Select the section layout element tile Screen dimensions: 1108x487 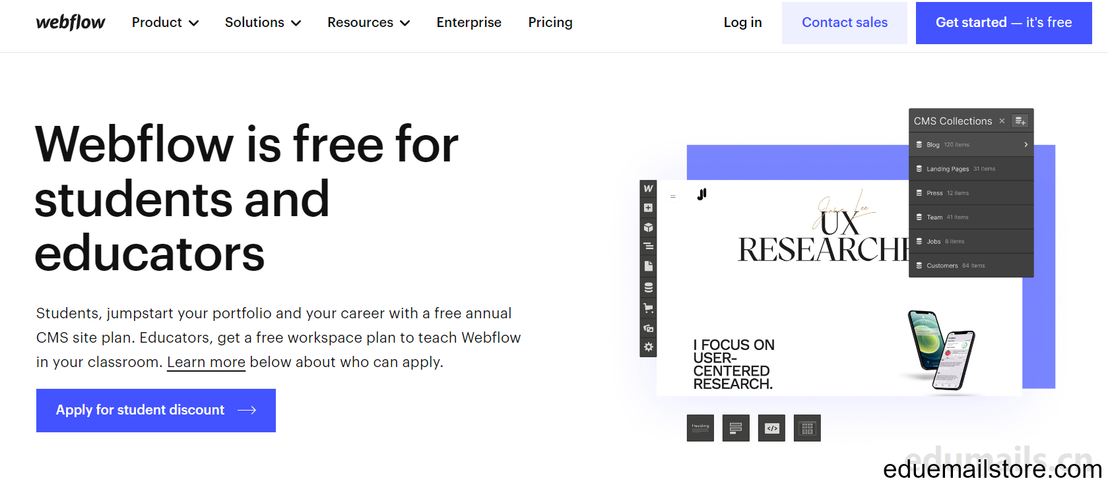(x=736, y=428)
